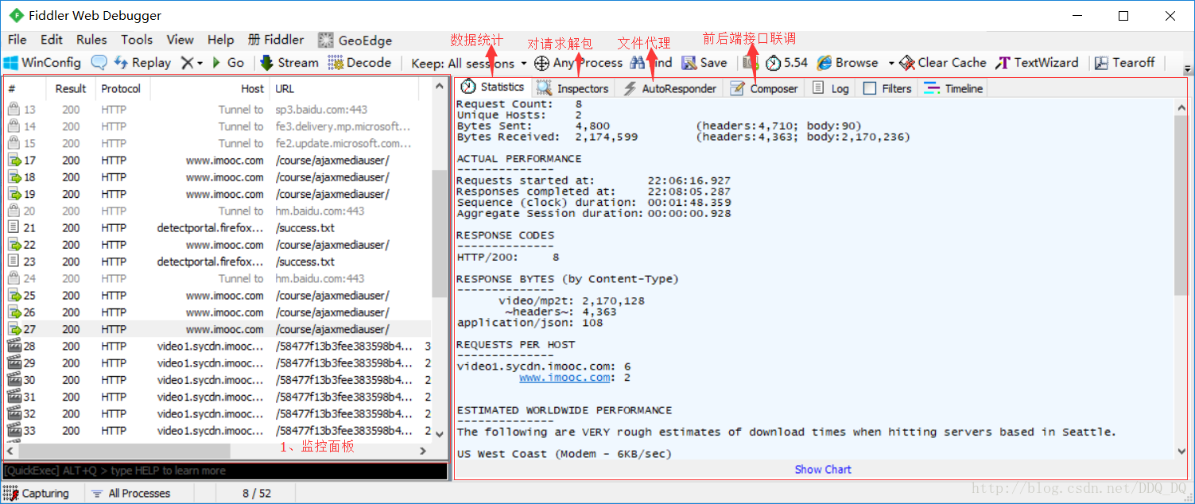The image size is (1195, 504).
Task: Click Tearoff in the toolbar
Action: point(1124,63)
